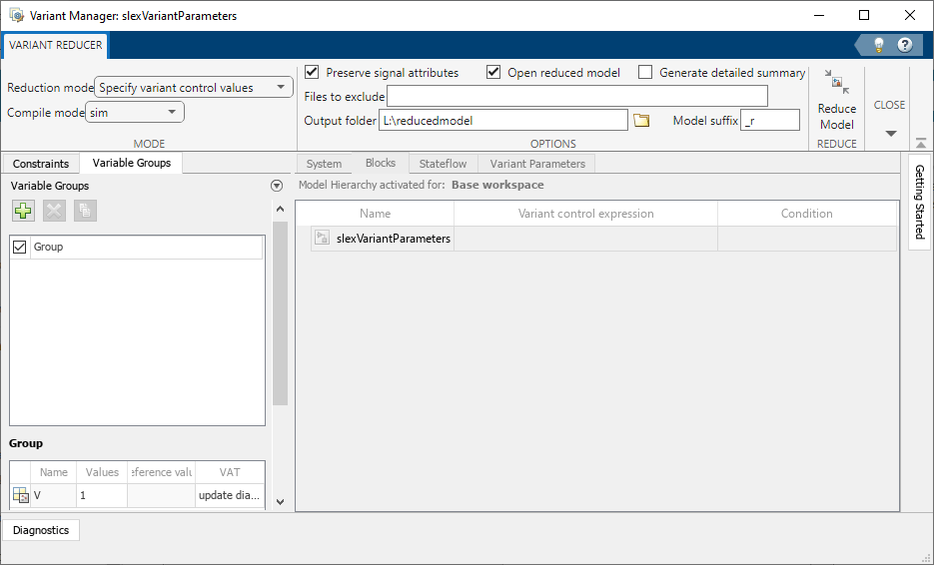Open the Compile mode dropdown

pyautogui.click(x=135, y=113)
